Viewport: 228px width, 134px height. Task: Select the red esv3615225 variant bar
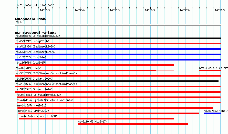[118, 76]
